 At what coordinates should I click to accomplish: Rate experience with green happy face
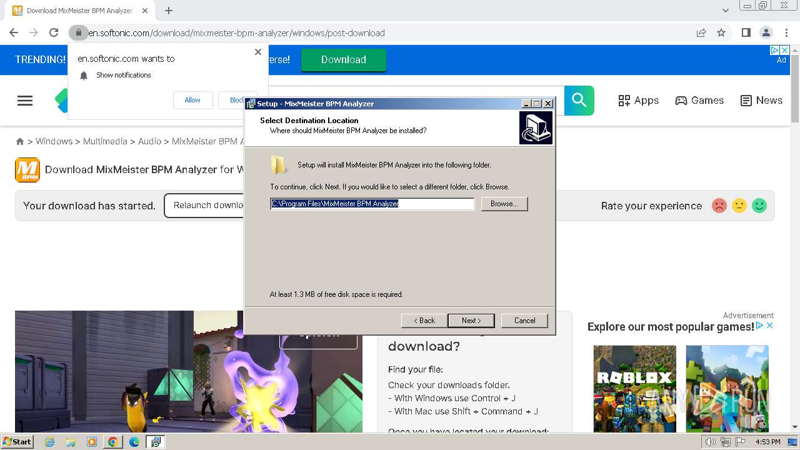(x=759, y=206)
